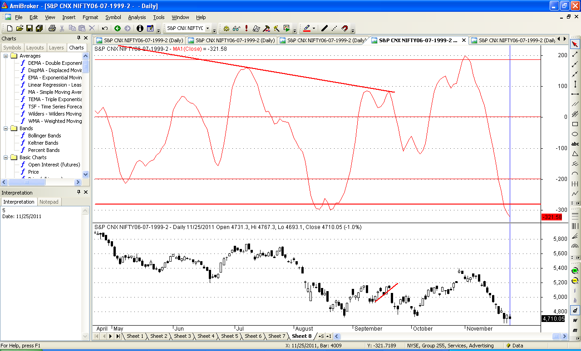Select Keltner Bands indicator
This screenshot has width=581, height=351.
(43, 143)
